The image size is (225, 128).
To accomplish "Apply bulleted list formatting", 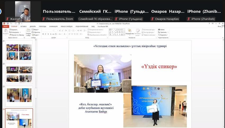I will coord(70,30).
